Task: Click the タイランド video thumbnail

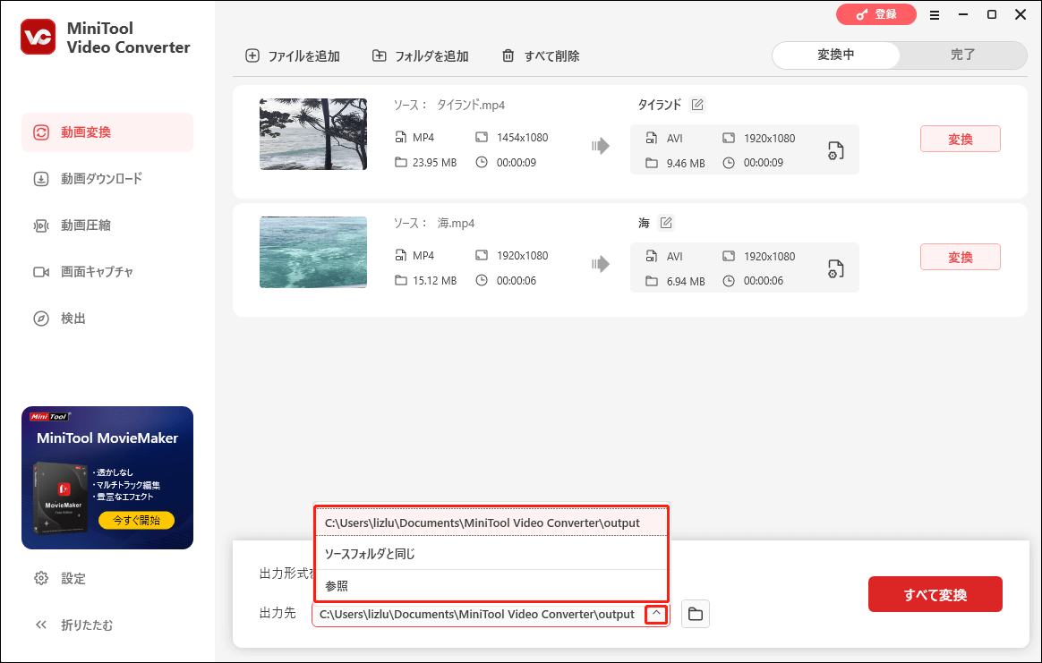Action: 313,134
